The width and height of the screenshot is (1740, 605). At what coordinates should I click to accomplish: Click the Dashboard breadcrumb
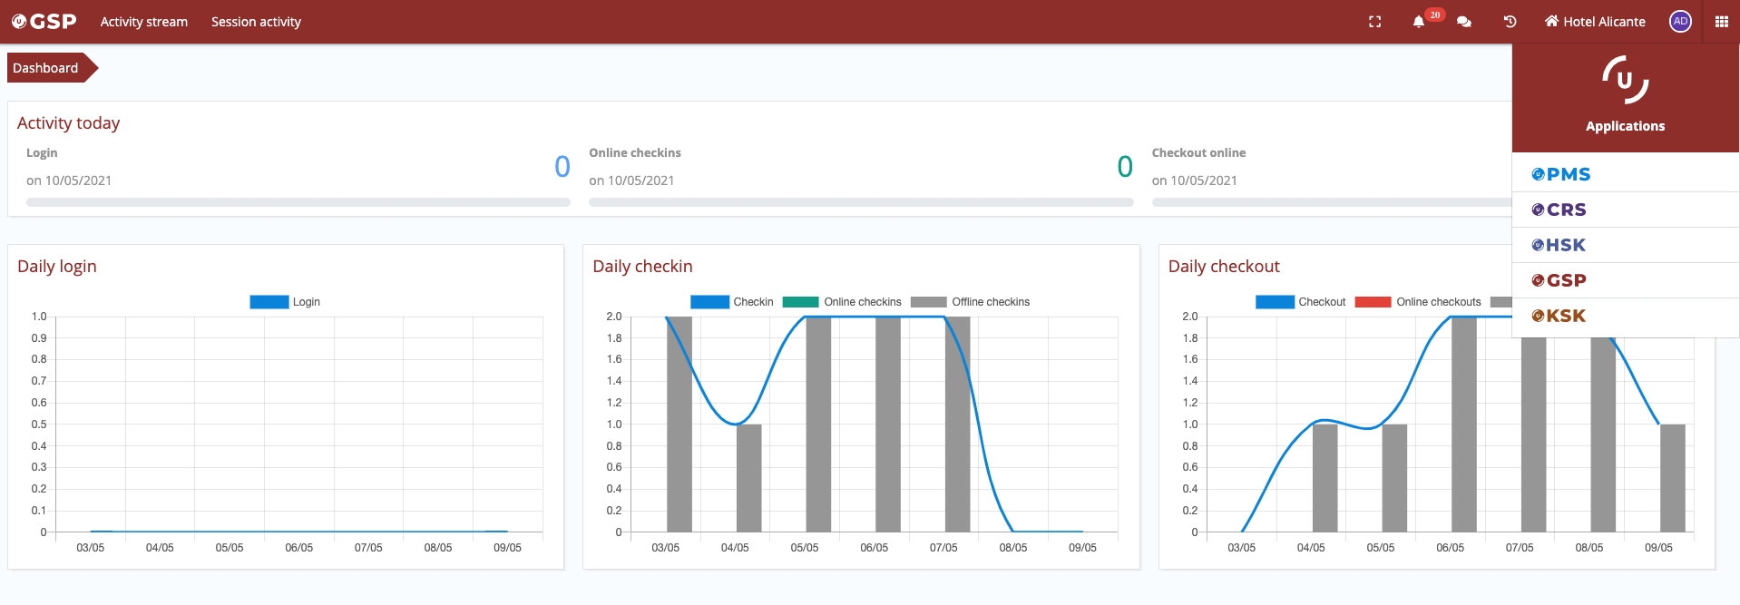pyautogui.click(x=45, y=68)
